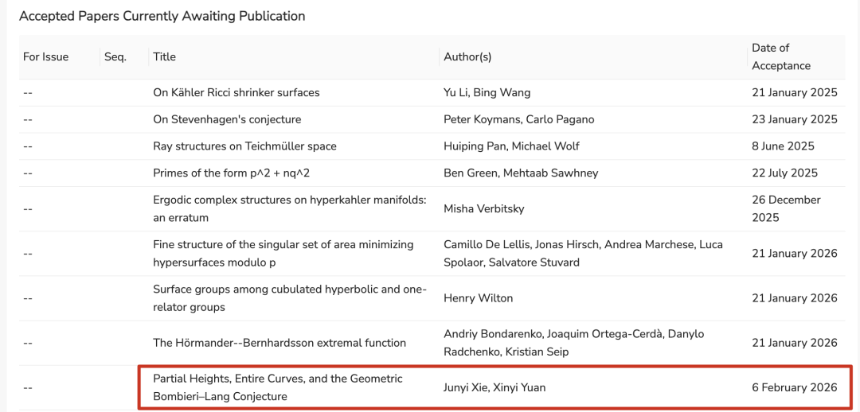Open "The Hörmander--Bernhardsson extremal function" paper
Viewport: 860px width, 412px height.
tap(279, 343)
